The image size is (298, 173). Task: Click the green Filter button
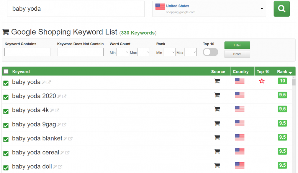(237, 45)
